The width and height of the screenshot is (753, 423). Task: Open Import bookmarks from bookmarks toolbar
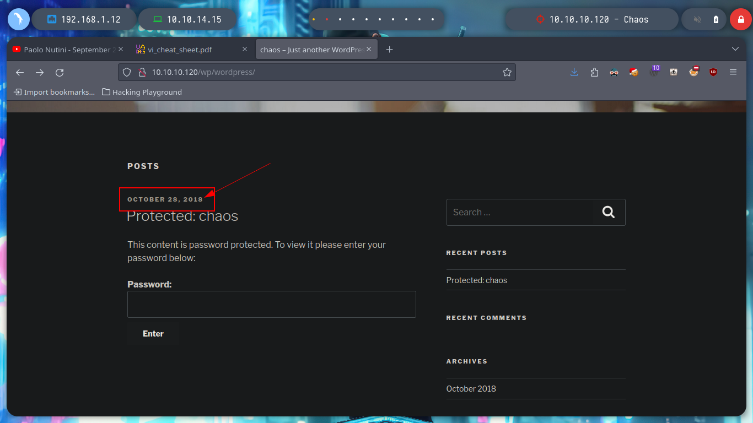coord(54,92)
